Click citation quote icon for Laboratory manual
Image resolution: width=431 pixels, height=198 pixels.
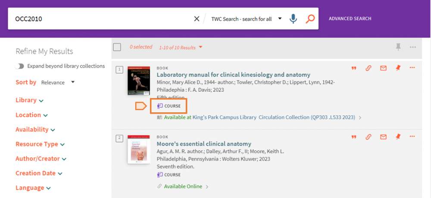click(354, 68)
